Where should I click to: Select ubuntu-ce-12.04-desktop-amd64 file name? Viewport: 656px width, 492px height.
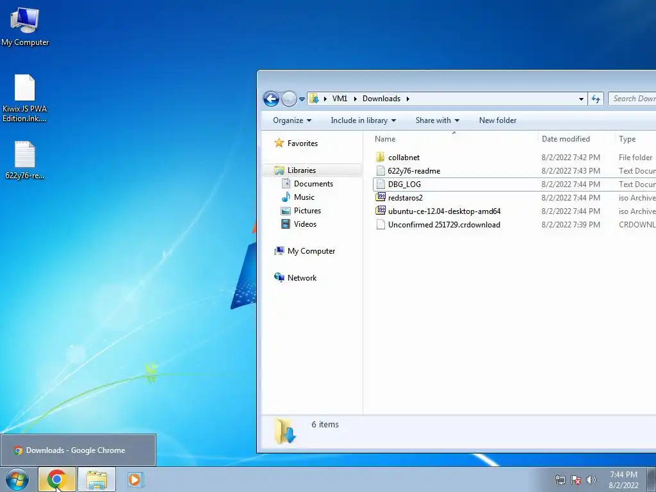[445, 211]
